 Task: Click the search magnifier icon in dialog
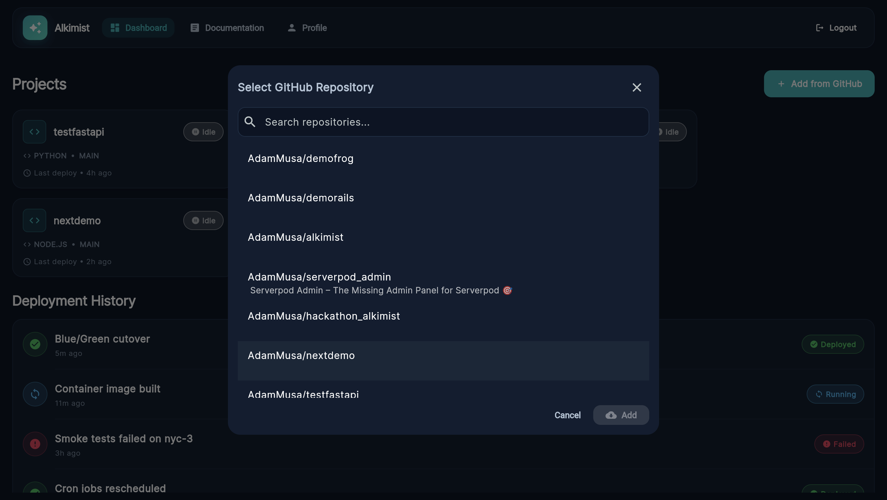[x=250, y=122]
